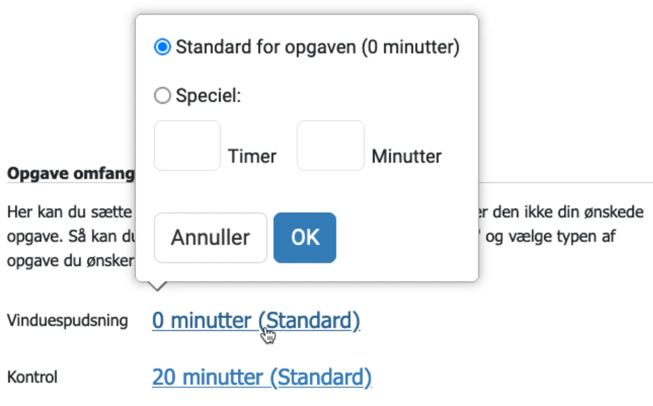Confirm the time selection with OK
Image resolution: width=653 pixels, height=406 pixels.
[x=304, y=237]
